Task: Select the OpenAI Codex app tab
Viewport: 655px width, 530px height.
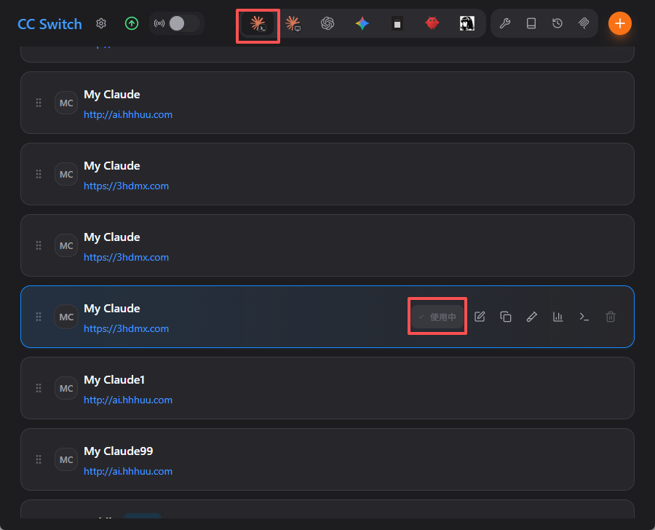Action: 327,23
